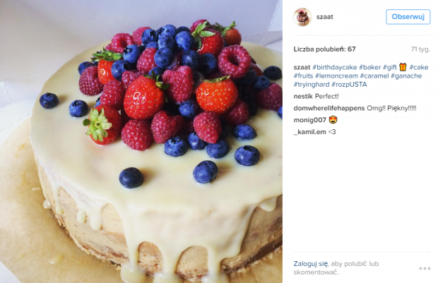Open the three-dots more options menu
The width and height of the screenshot is (438, 283).
point(425,268)
